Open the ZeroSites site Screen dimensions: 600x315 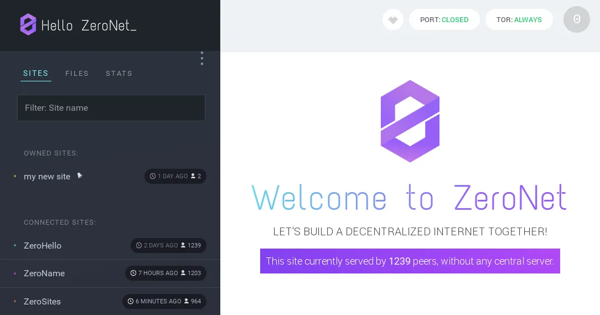coord(42,302)
